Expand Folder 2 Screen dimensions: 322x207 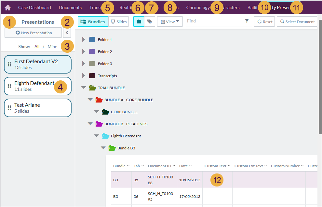click(x=83, y=52)
